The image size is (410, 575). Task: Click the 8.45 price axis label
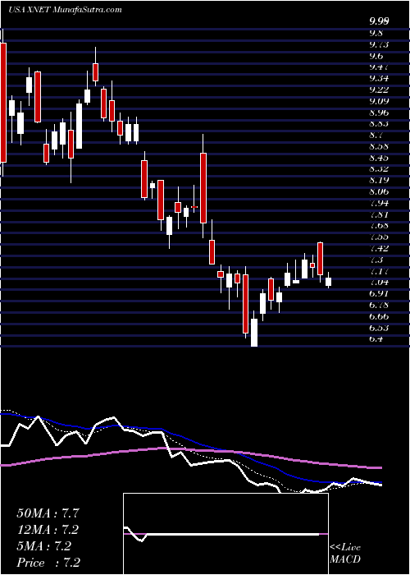(x=379, y=158)
